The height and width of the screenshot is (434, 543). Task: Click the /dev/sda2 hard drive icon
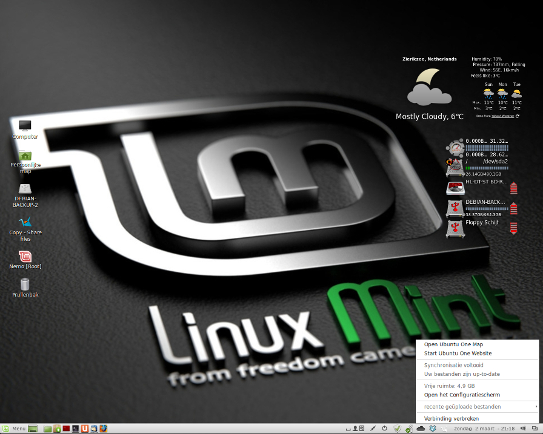455,168
